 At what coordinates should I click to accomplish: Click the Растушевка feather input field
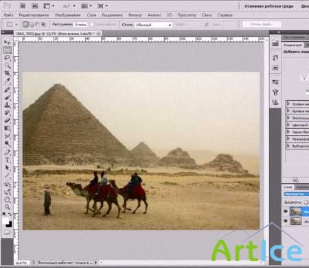(x=80, y=25)
